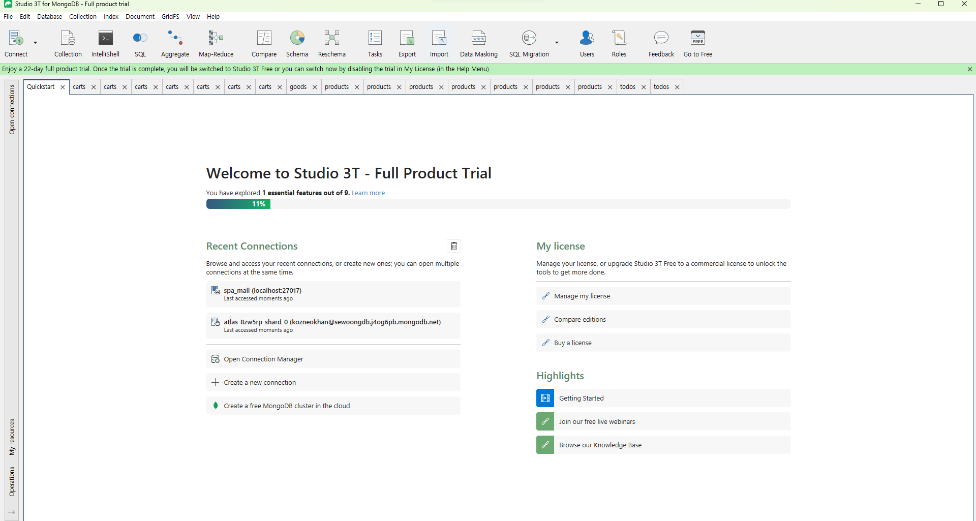Screen dimensions: 976x521
Task: Clear recent connections with trash icon
Action: click(x=454, y=246)
